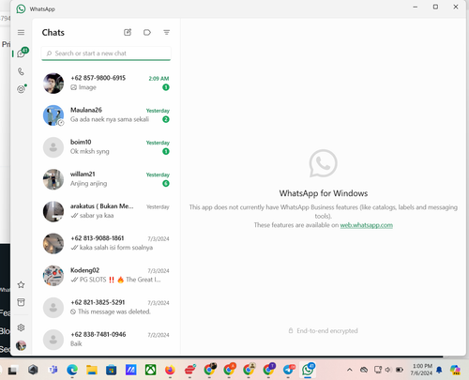Click the "Ga ada naek nya sama sekali" preview
469x380 pixels.
110,119
